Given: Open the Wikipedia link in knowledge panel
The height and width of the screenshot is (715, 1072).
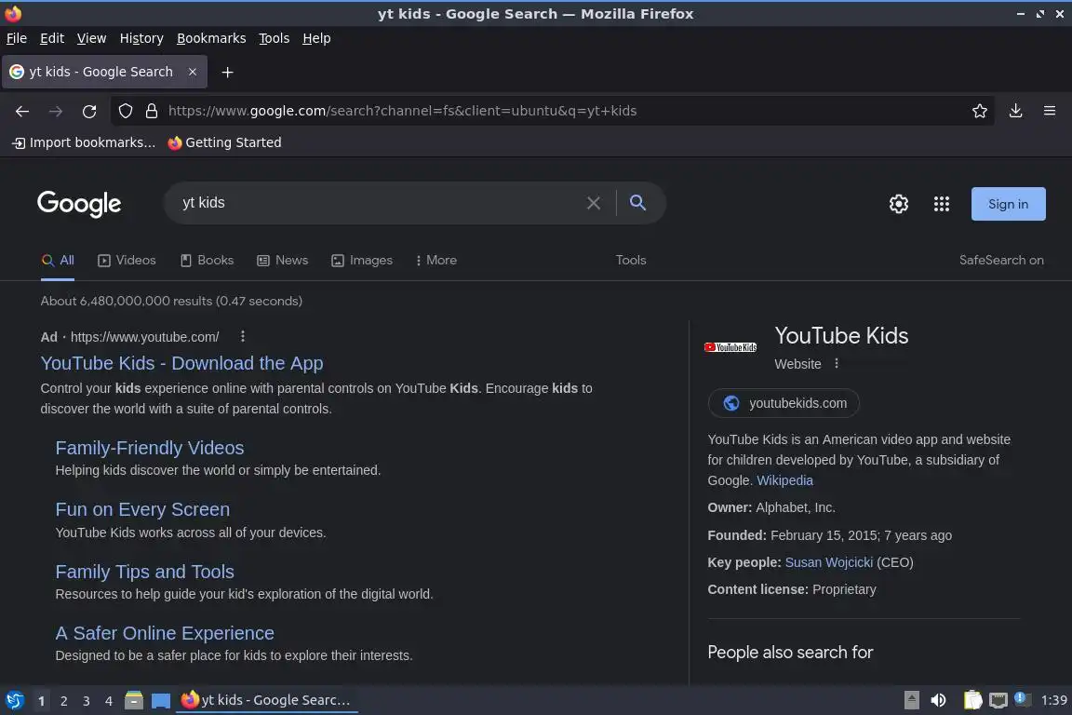Looking at the screenshot, I should (x=784, y=480).
